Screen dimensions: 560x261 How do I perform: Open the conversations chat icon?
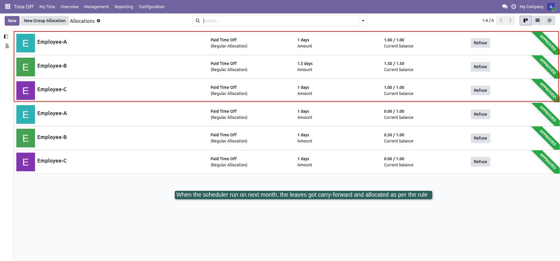(505, 6)
